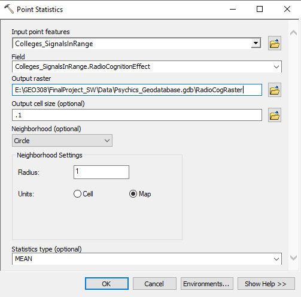Screen dimensions: 301x297
Task: Click the scroll down arrow of dialog
Action: coord(293,257)
